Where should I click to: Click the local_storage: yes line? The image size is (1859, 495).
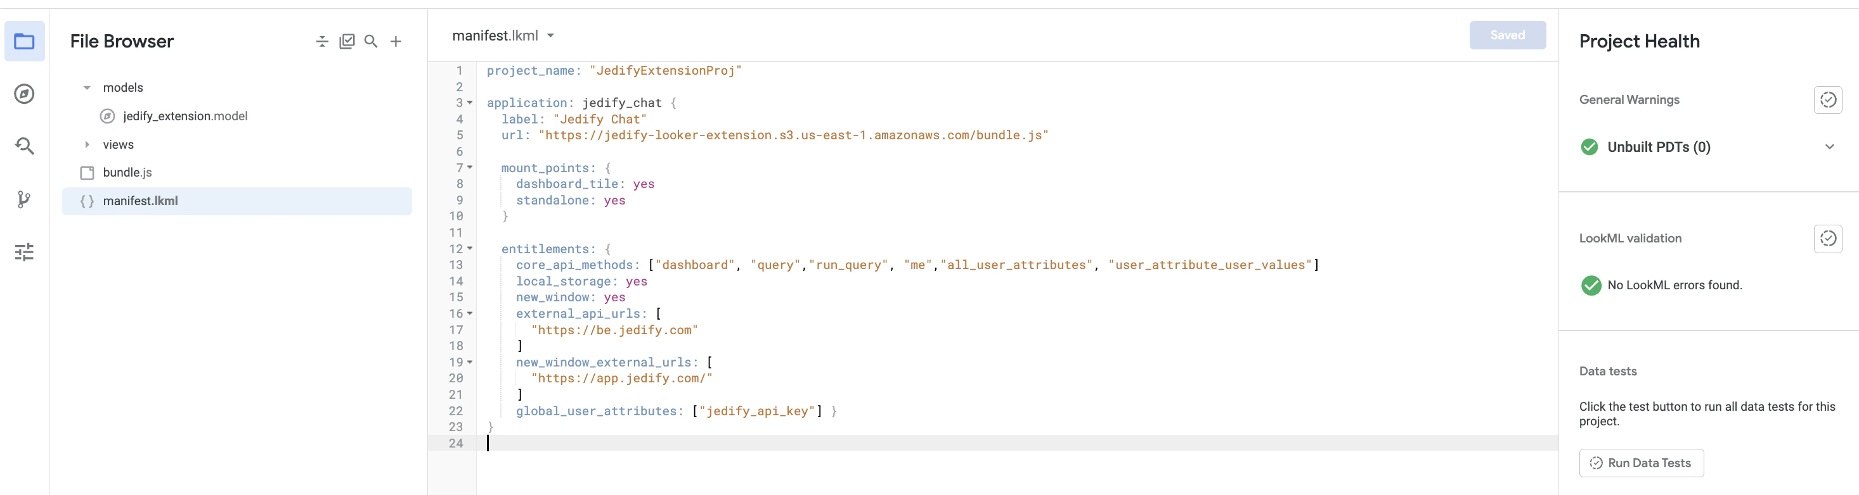click(581, 281)
